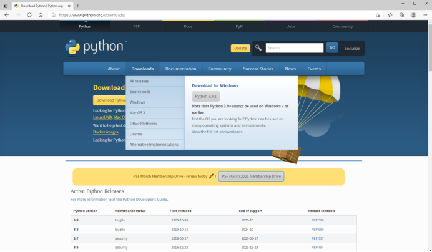Image resolution: width=432 pixels, height=252 pixels.
Task: Open Community in main navigation bar
Action: tap(220, 69)
